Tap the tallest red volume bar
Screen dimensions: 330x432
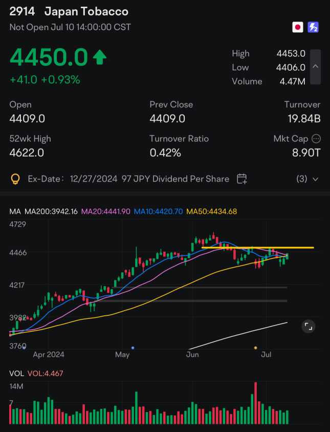pos(256,403)
